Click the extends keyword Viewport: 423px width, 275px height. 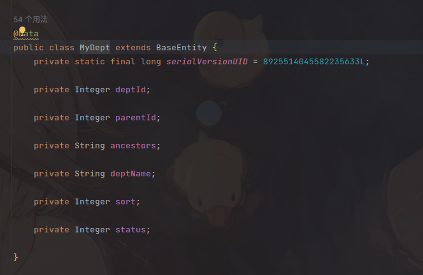pyautogui.click(x=133, y=48)
